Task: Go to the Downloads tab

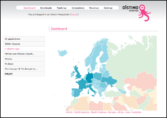Action: click(46, 8)
